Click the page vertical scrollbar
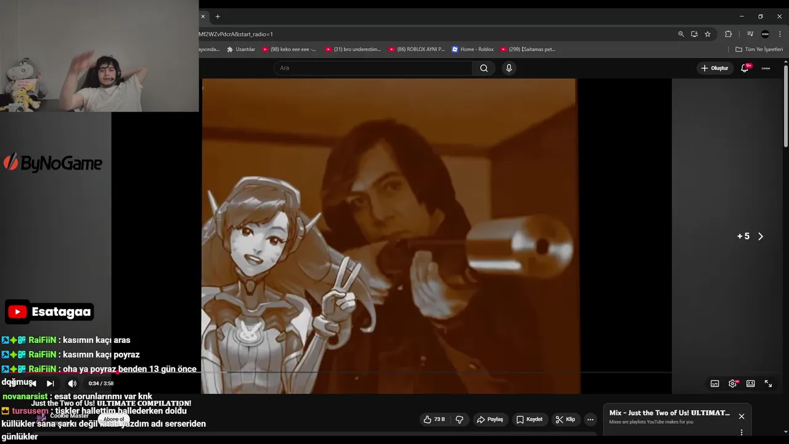The width and height of the screenshot is (789, 444). (x=785, y=105)
